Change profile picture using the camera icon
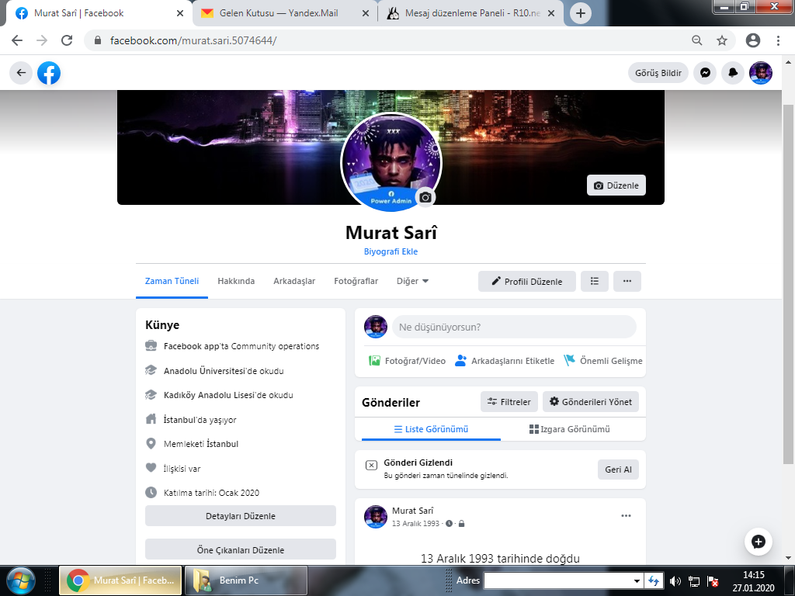 click(425, 198)
